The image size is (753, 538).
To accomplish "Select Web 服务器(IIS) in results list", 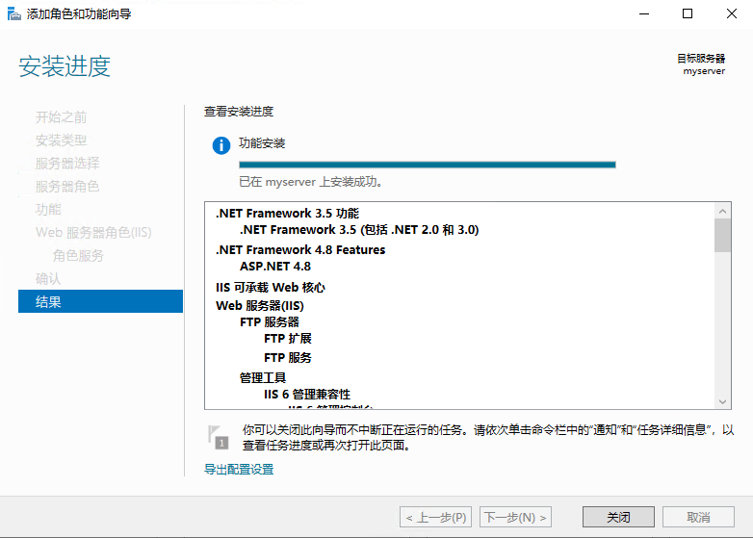I will [x=260, y=305].
